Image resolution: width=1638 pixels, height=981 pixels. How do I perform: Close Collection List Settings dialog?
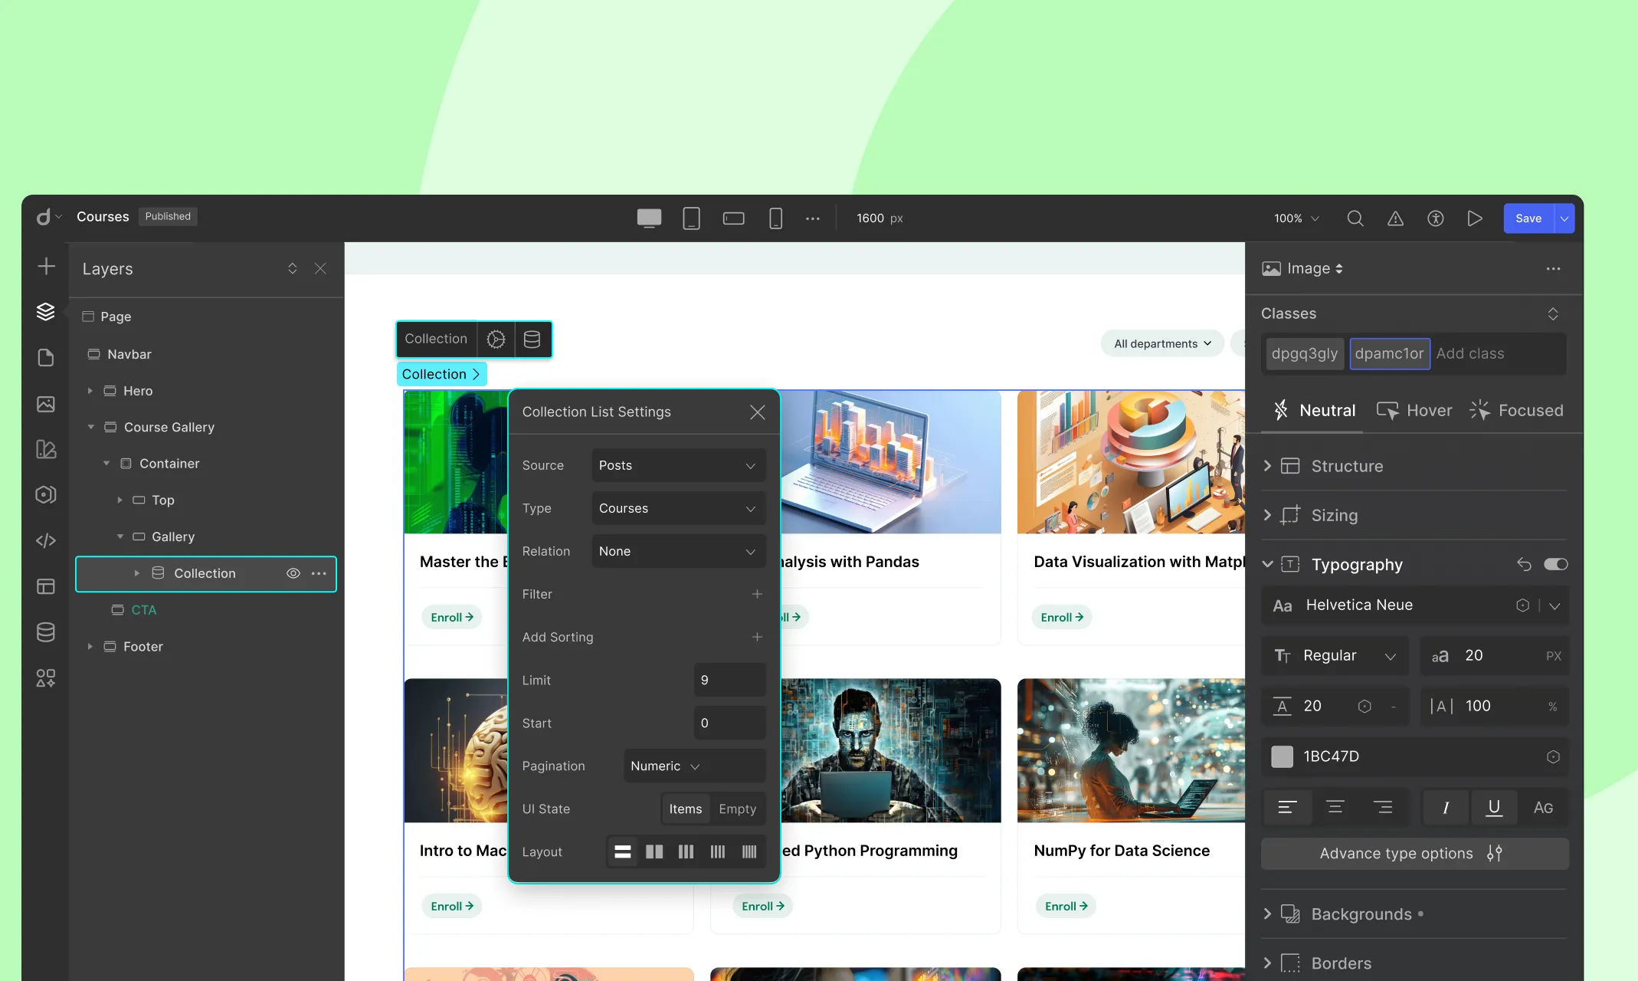tap(758, 412)
